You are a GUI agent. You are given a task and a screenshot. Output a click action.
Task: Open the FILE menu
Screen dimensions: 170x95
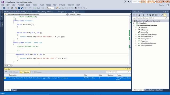click(x=3, y=5)
